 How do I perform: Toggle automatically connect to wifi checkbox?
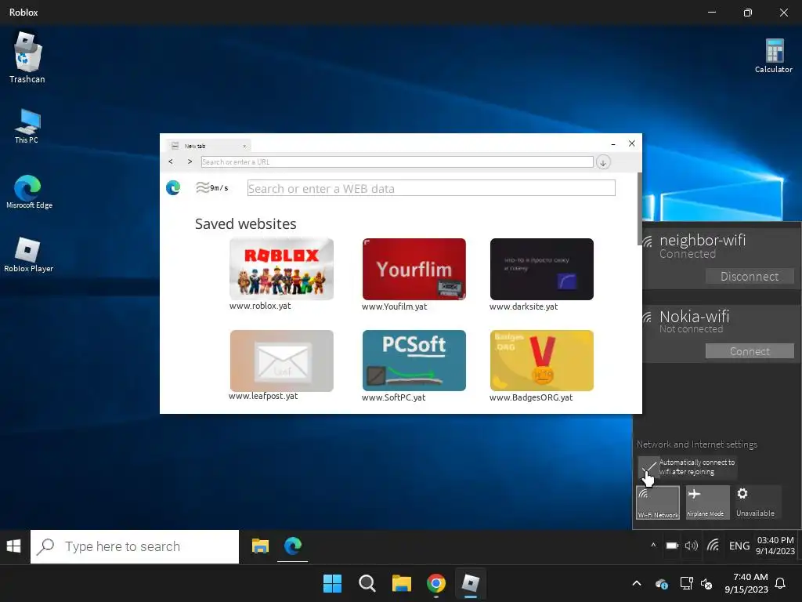pyautogui.click(x=648, y=466)
